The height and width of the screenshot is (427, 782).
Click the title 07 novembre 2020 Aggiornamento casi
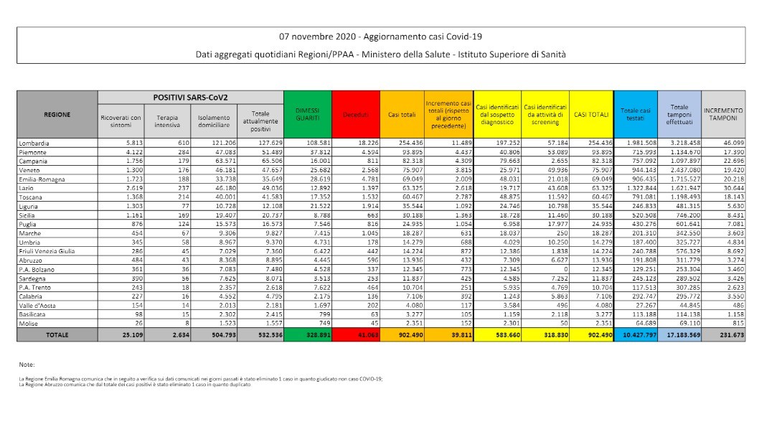(x=380, y=36)
